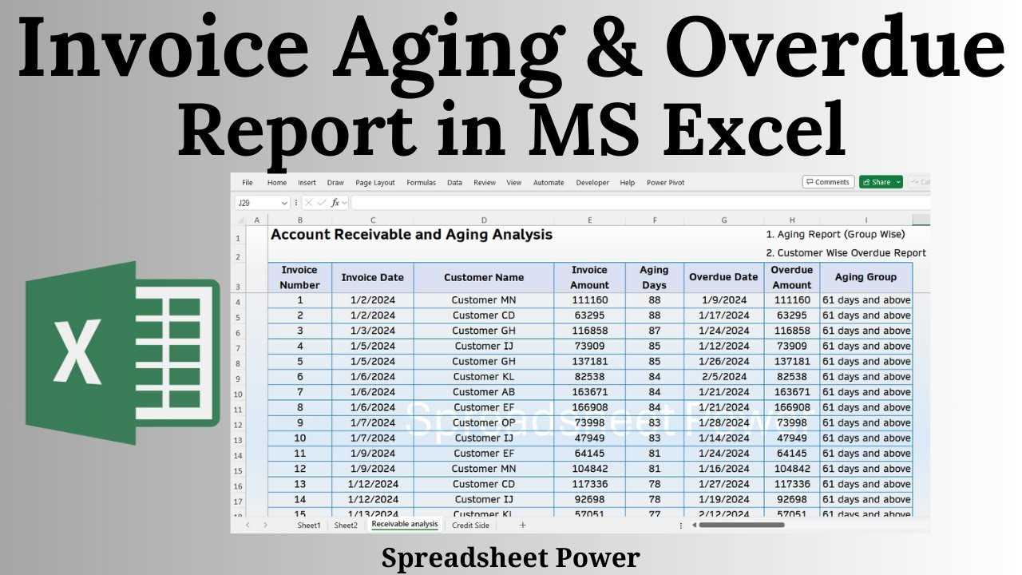The height and width of the screenshot is (575, 1022).
Task: Select column H header
Action: point(792,220)
